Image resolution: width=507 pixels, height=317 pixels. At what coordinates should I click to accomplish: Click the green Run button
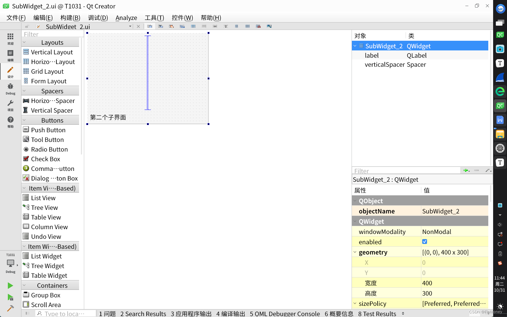pyautogui.click(x=10, y=286)
